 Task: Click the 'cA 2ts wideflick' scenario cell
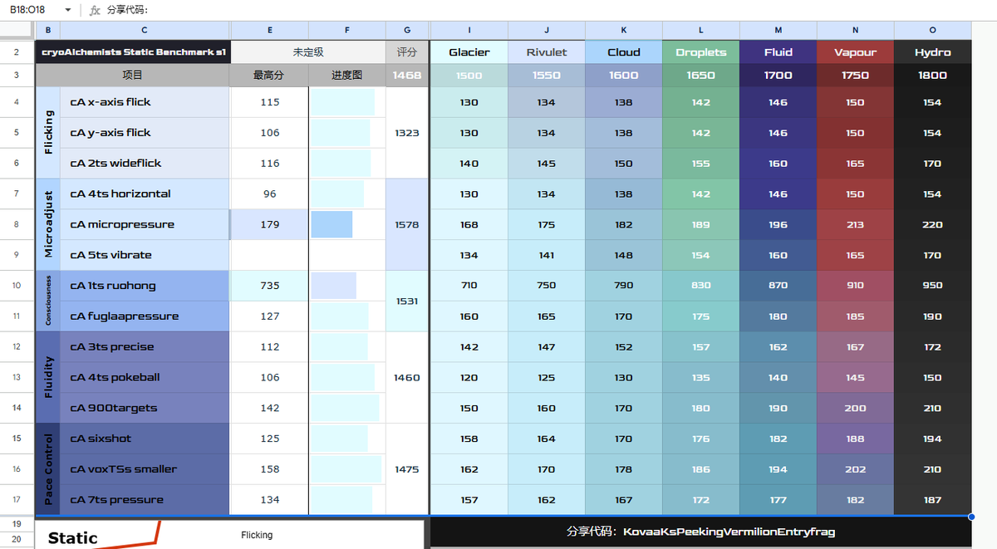pos(145,164)
